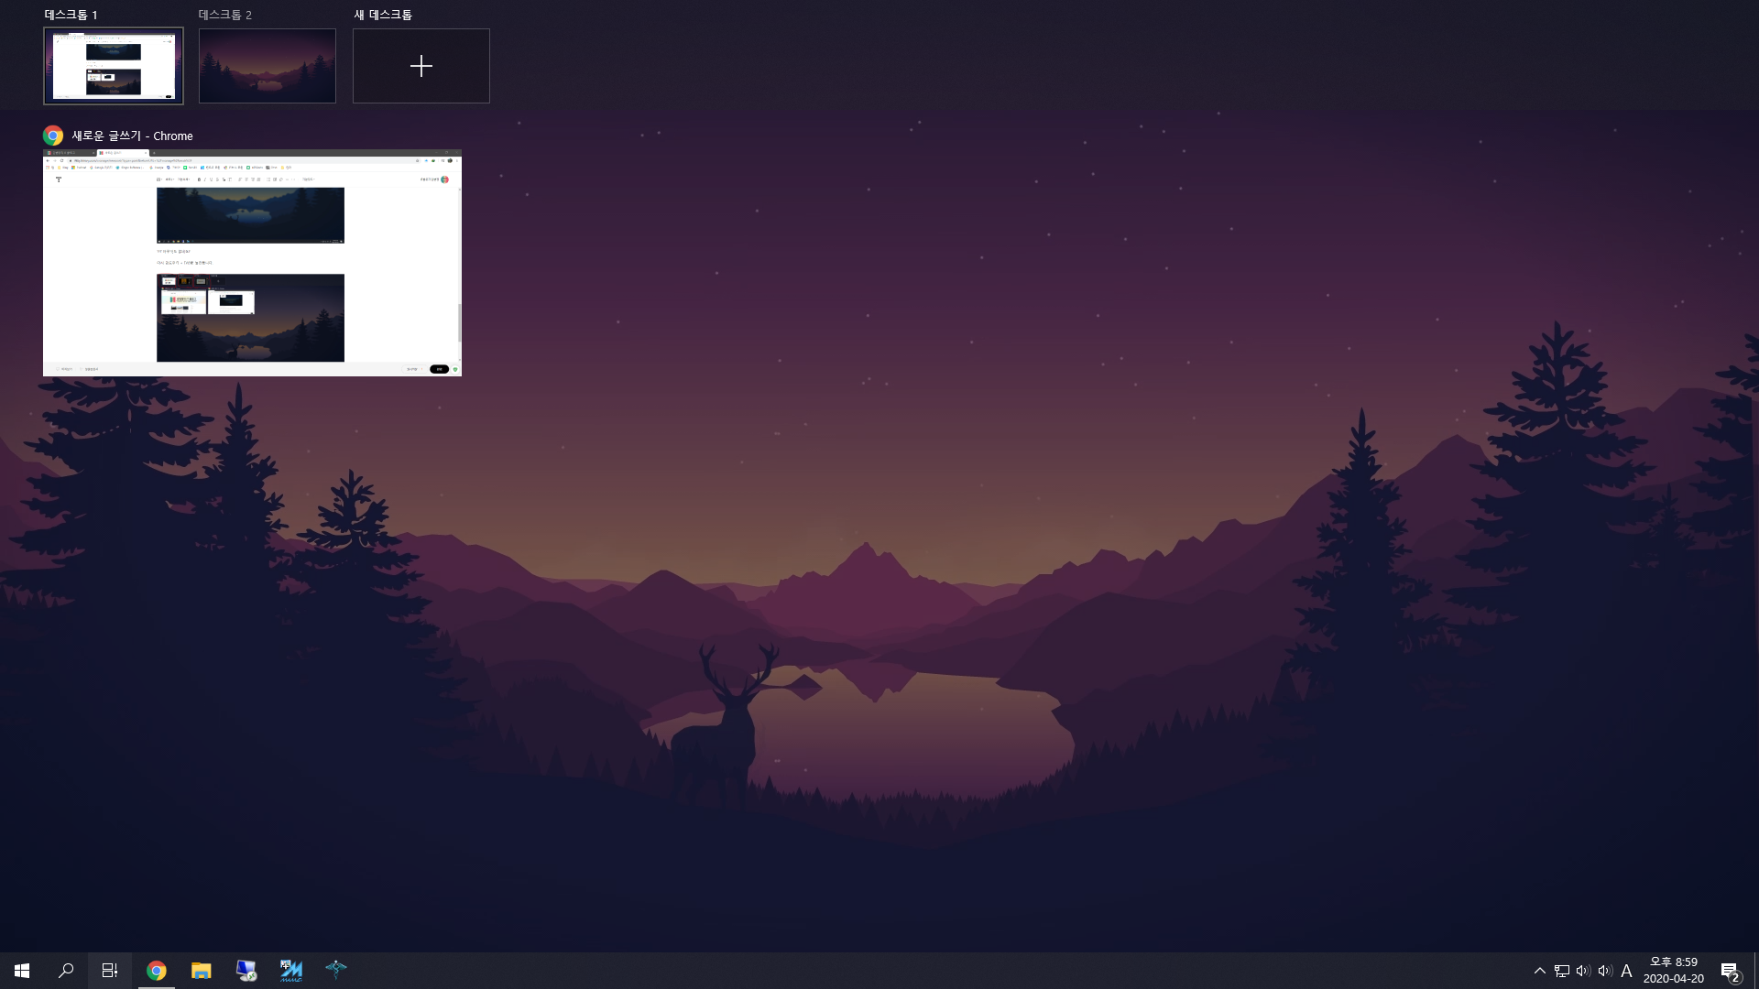Open Chrome from the taskbar

[x=157, y=970]
